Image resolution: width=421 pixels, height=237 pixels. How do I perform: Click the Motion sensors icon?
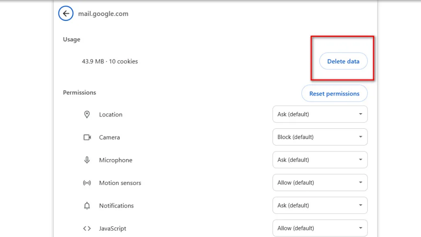pyautogui.click(x=87, y=183)
